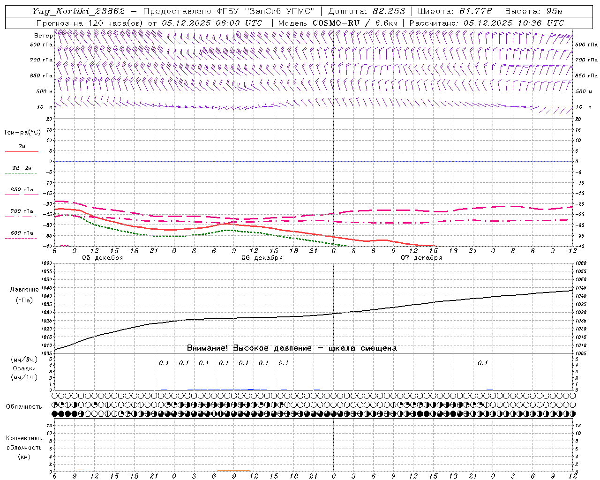The image size is (600, 480).
Task: Click the first 0.1 precipitation value
Action: click(x=164, y=363)
